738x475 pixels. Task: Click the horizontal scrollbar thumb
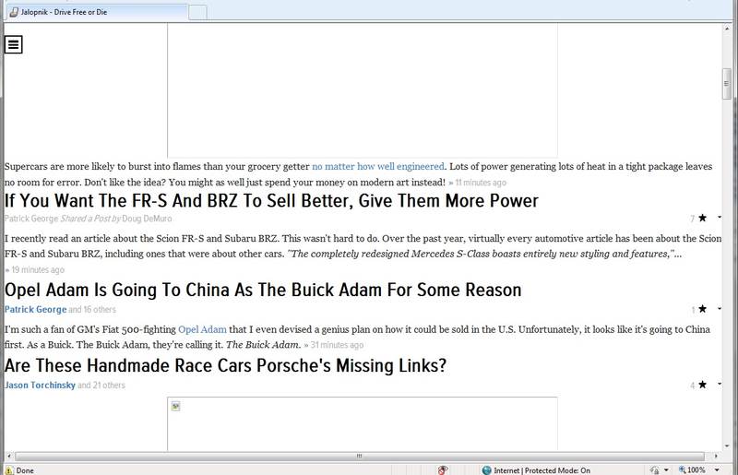point(360,457)
